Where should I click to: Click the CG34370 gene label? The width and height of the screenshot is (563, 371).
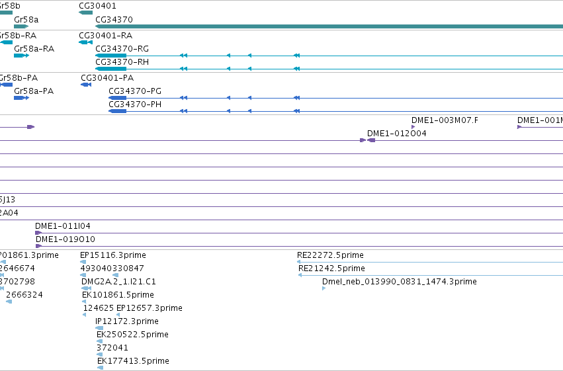114,19
